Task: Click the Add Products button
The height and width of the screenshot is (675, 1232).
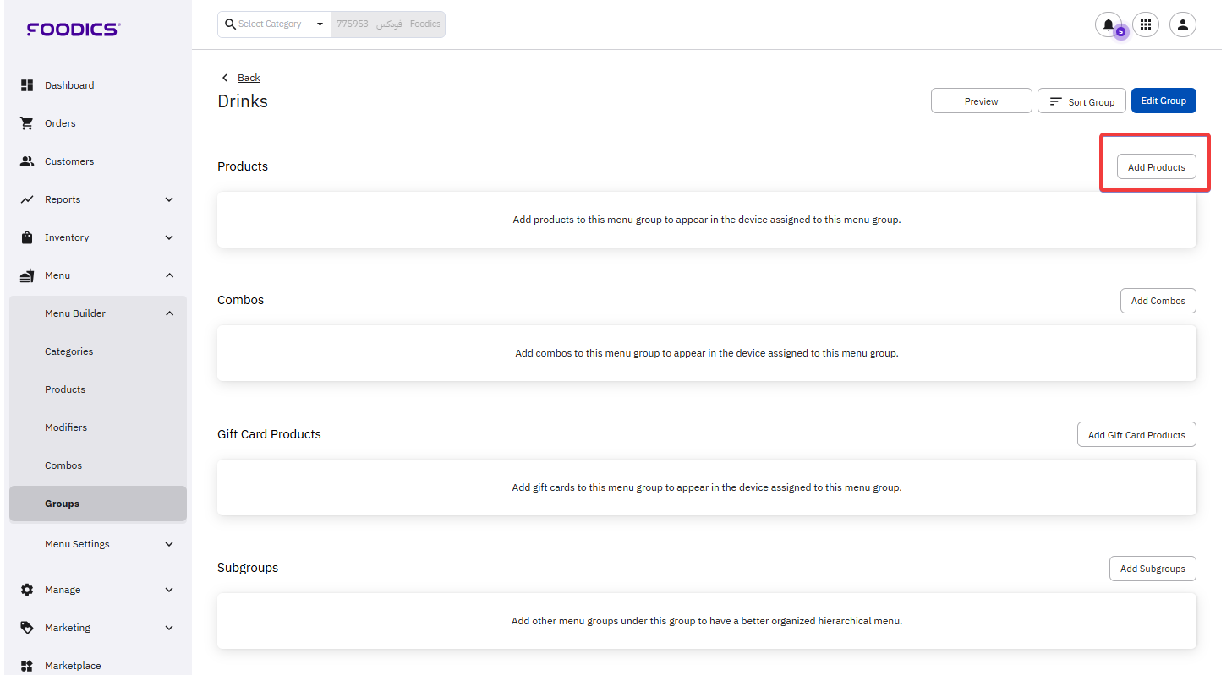Action: coord(1156,167)
